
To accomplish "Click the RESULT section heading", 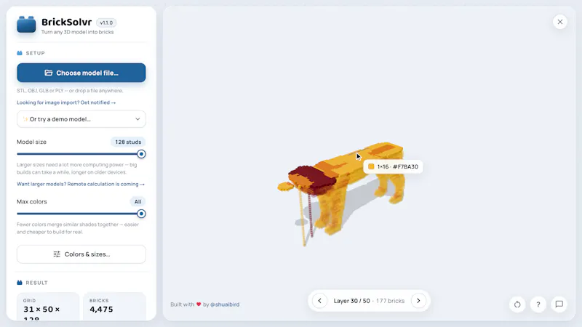I will (37, 283).
